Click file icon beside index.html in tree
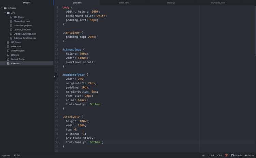The height and width of the screenshot is (158, 256). click(x=8, y=47)
